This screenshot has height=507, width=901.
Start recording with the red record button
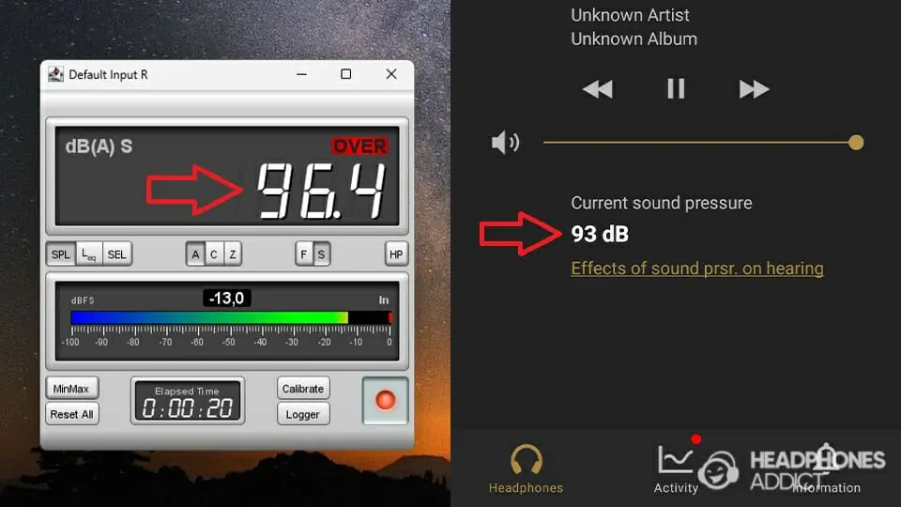[x=385, y=400]
